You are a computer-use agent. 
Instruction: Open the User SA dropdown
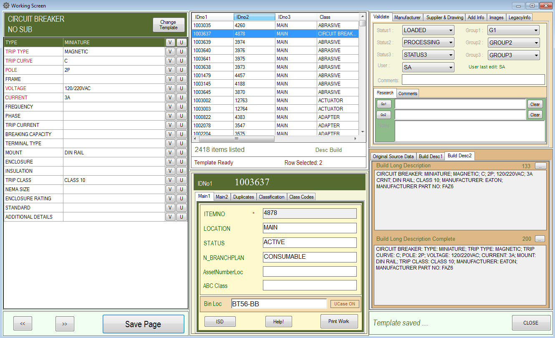428,67
